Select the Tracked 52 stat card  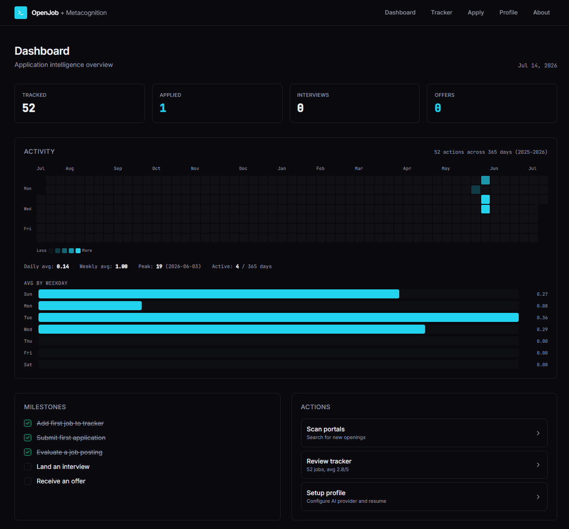(x=80, y=103)
